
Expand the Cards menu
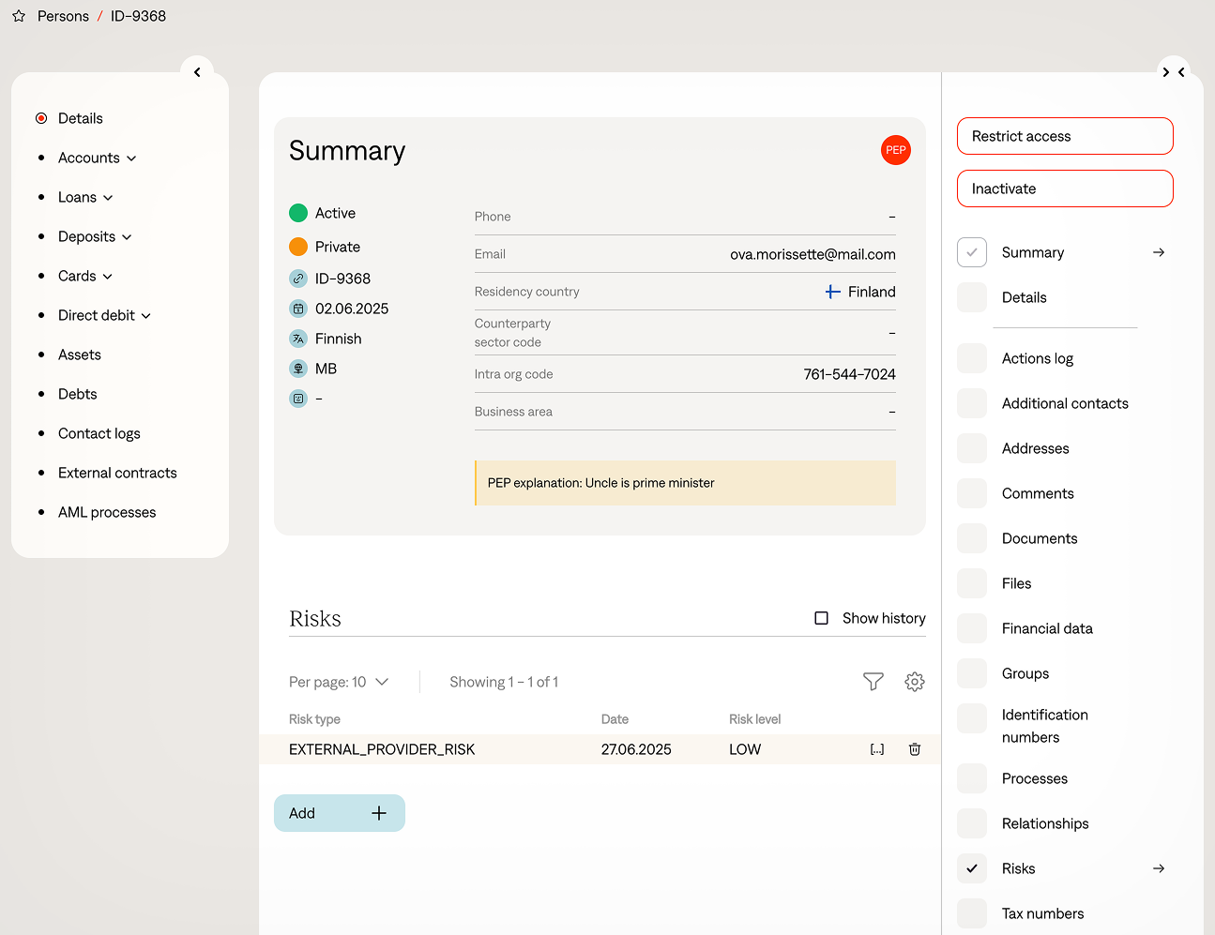85,276
